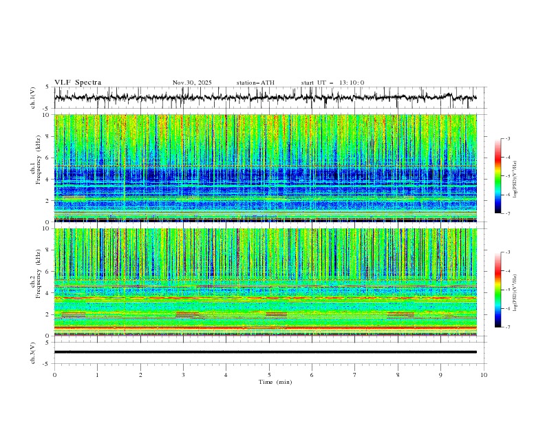Viewport: 545px width, 421px height.
Task: Select the 10 minute tick on time axis
Action: pyautogui.click(x=484, y=375)
